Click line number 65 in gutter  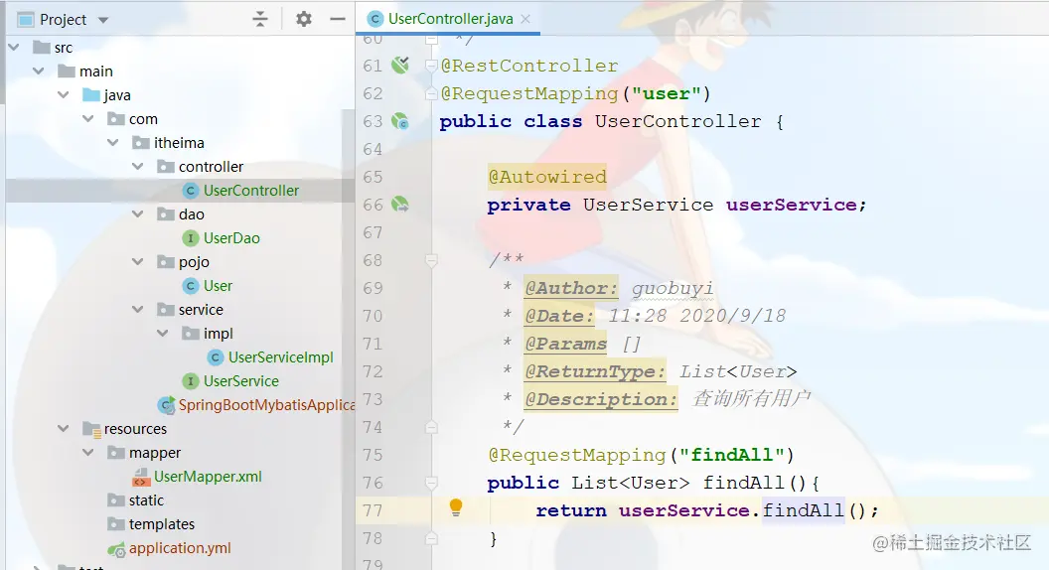click(x=373, y=177)
